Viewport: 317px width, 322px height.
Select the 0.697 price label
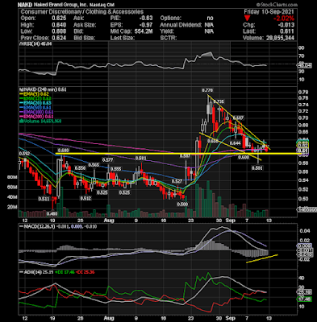[x=238, y=118]
